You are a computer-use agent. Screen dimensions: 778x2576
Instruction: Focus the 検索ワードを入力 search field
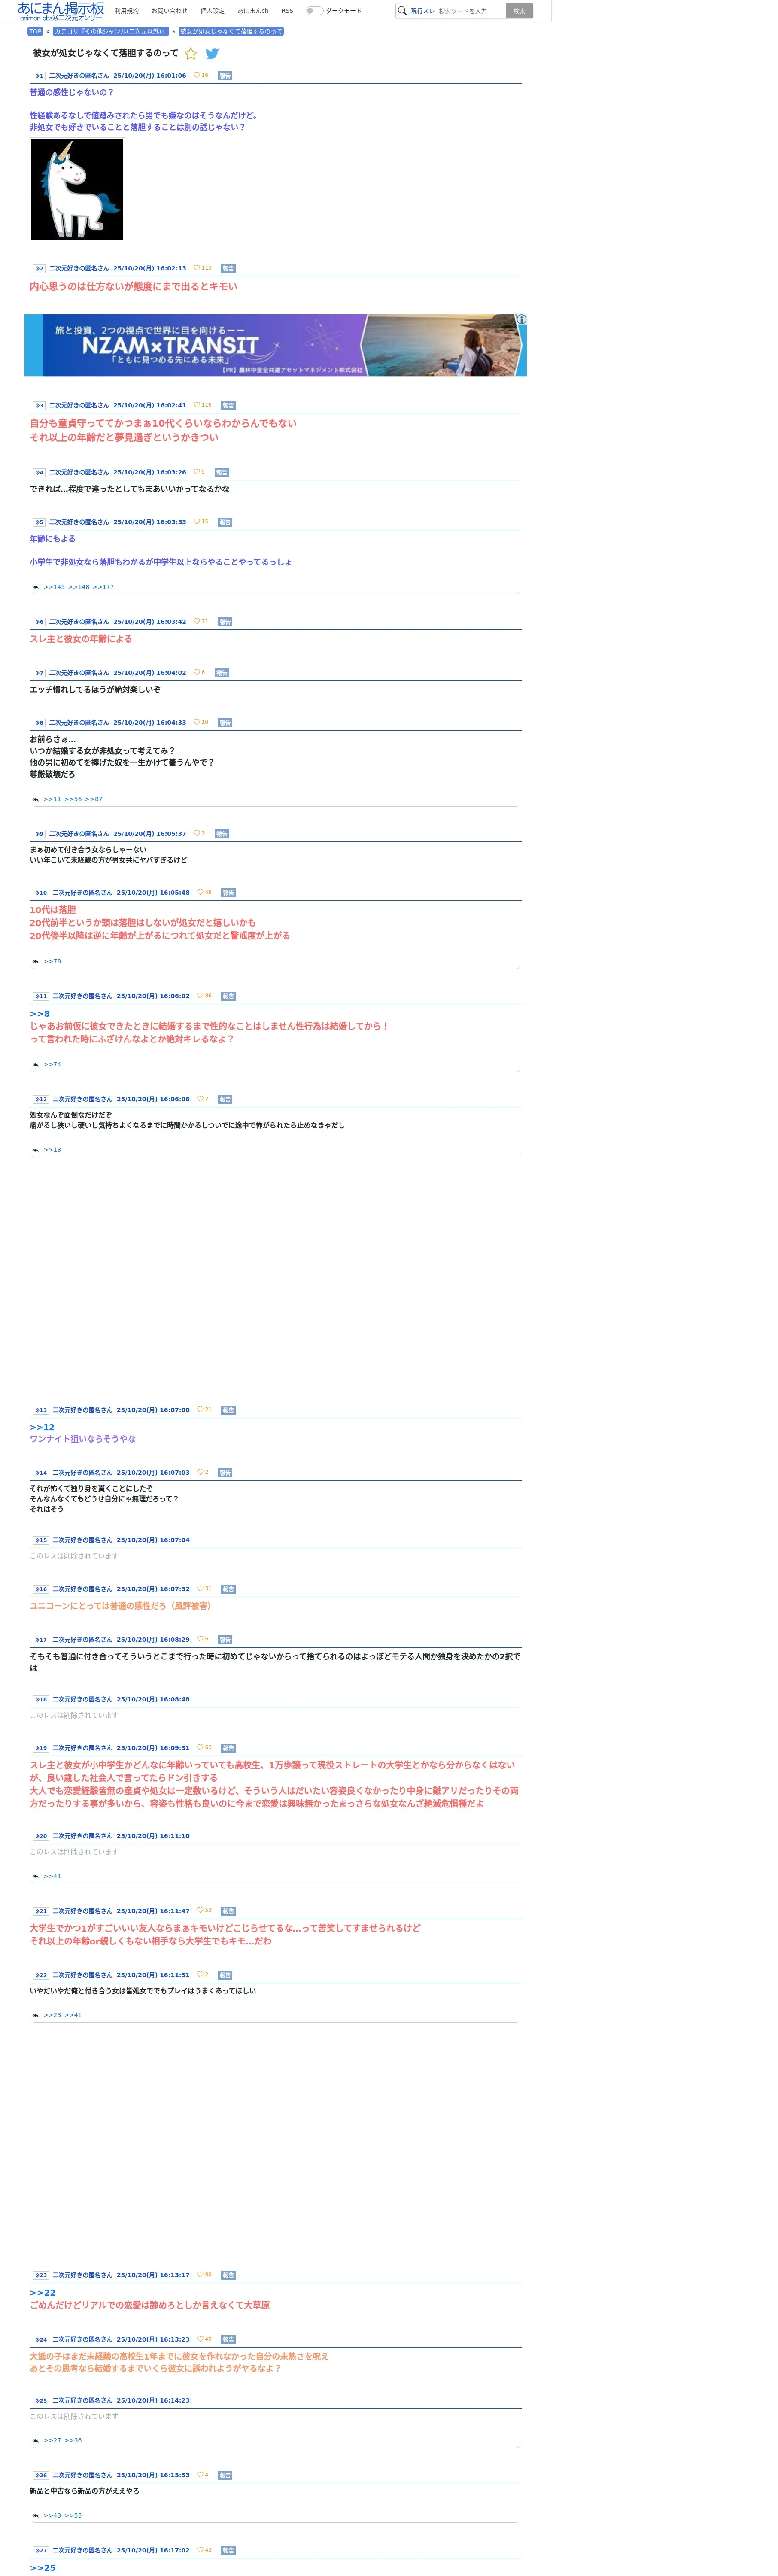(470, 11)
